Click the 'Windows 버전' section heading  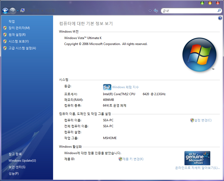click(x=69, y=32)
